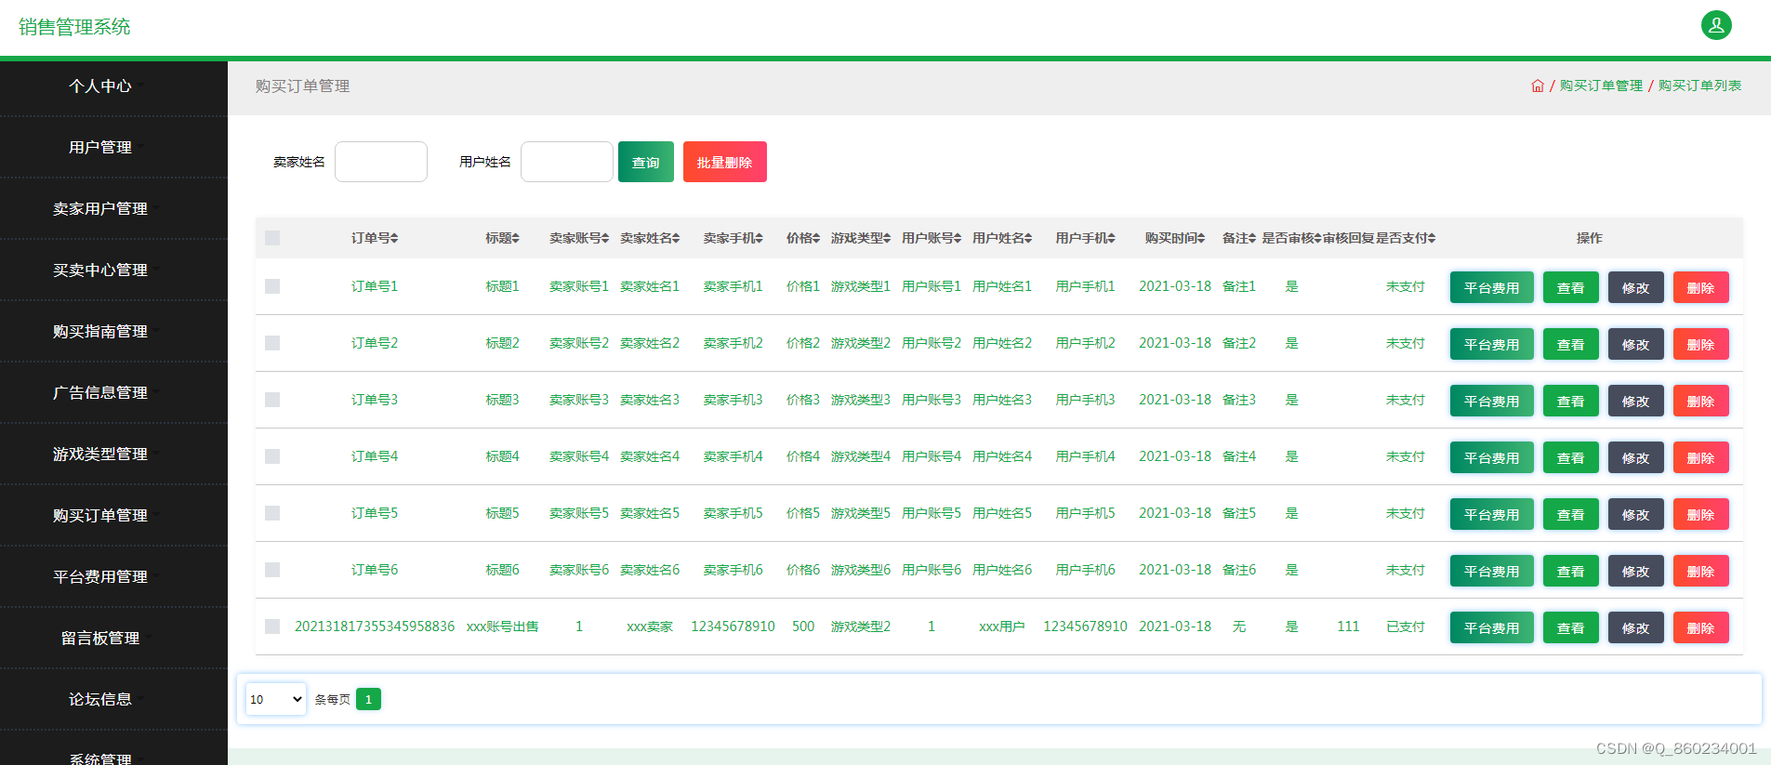Check the row checkbox for order 202131817355345958836
The height and width of the screenshot is (765, 1771).
(x=272, y=627)
